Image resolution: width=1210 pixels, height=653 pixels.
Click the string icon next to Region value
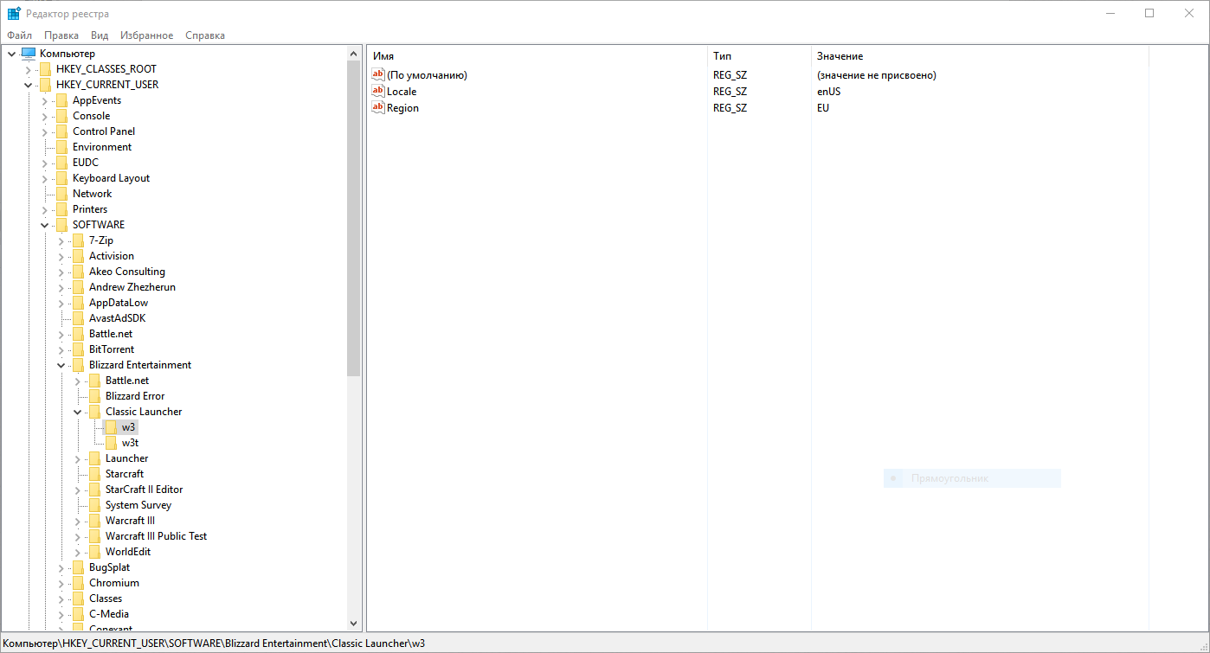[378, 107]
